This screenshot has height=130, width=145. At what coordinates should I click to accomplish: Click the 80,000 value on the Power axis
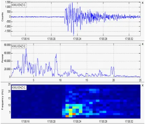coord(7,45)
